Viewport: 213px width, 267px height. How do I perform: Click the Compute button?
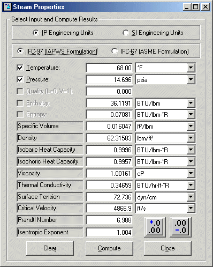pos(109,248)
